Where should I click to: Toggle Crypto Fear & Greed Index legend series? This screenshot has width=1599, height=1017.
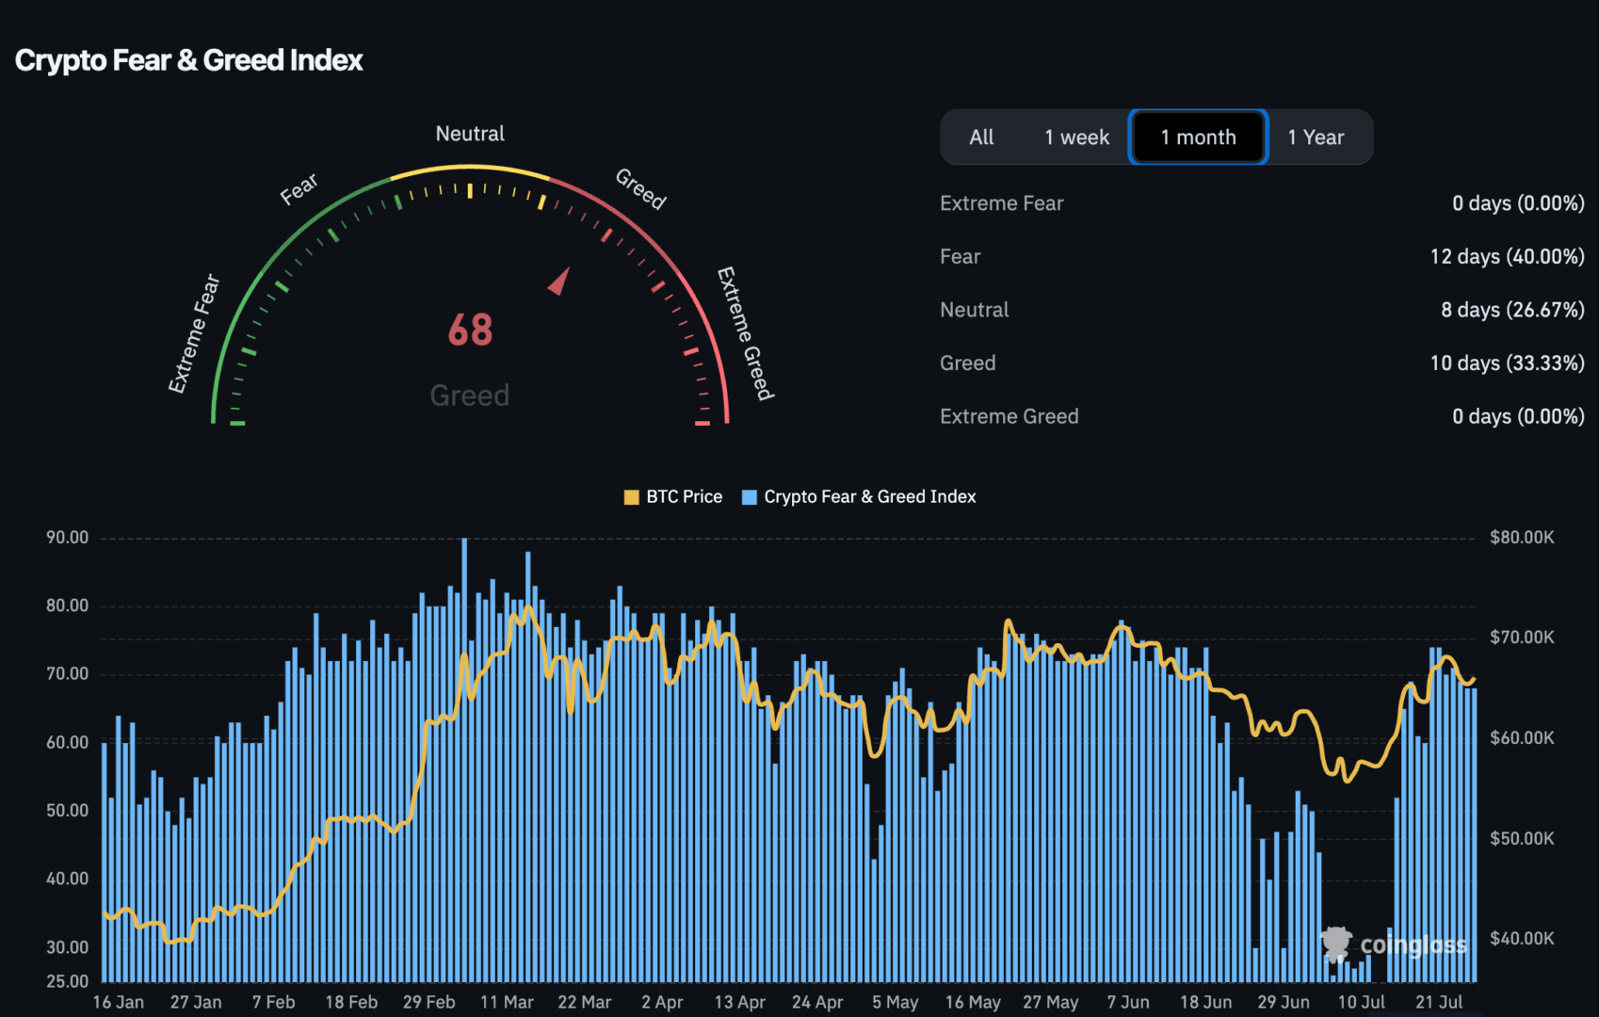pyautogui.click(x=859, y=497)
